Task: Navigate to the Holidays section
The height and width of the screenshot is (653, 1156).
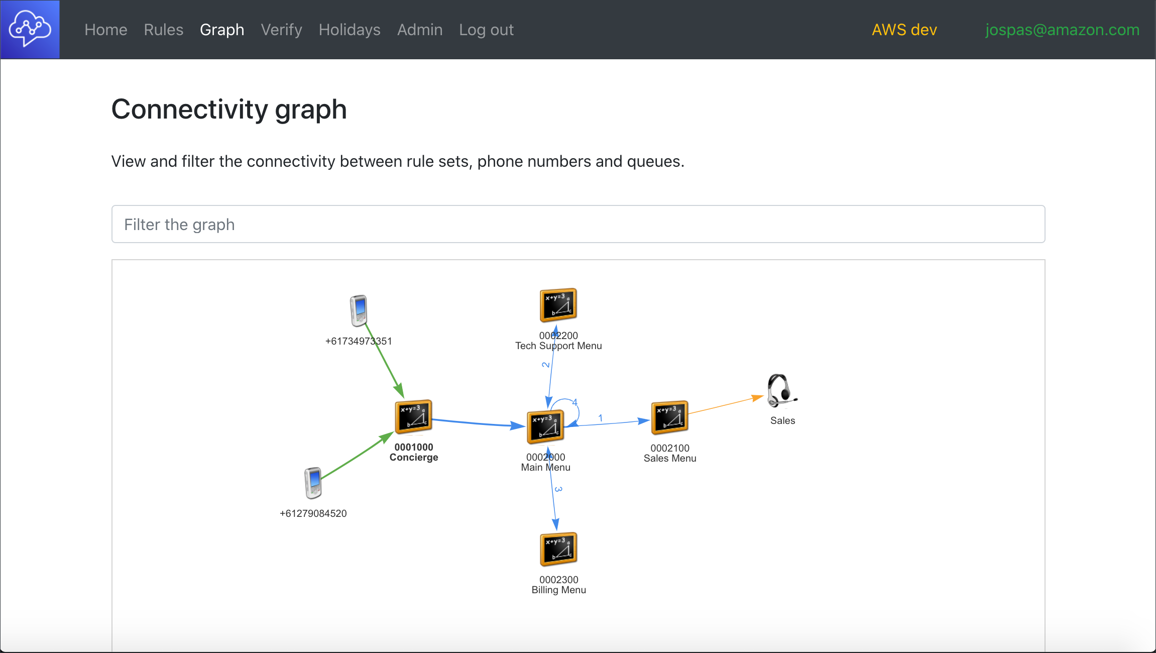Action: point(350,30)
